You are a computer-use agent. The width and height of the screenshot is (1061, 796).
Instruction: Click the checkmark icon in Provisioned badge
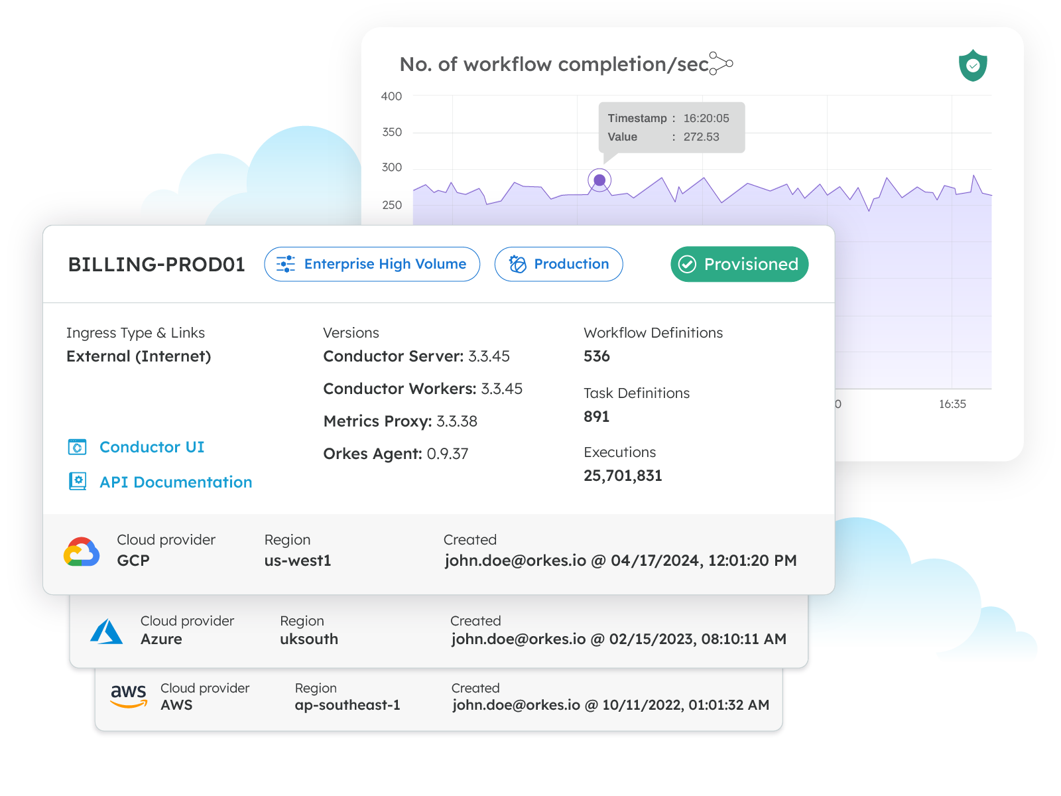(688, 265)
